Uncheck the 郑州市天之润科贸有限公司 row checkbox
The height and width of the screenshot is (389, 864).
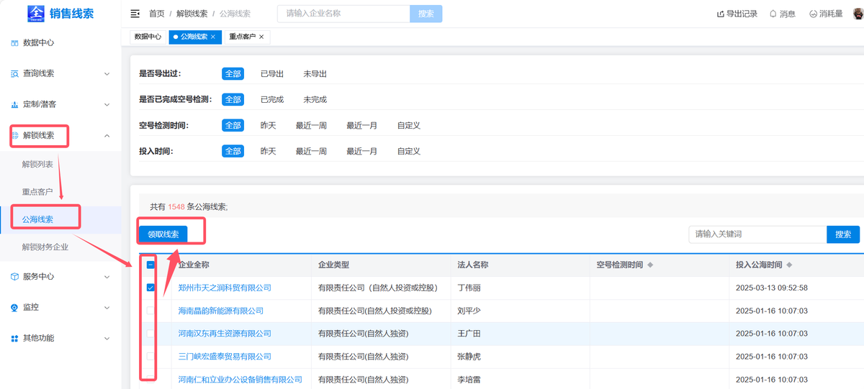point(150,288)
